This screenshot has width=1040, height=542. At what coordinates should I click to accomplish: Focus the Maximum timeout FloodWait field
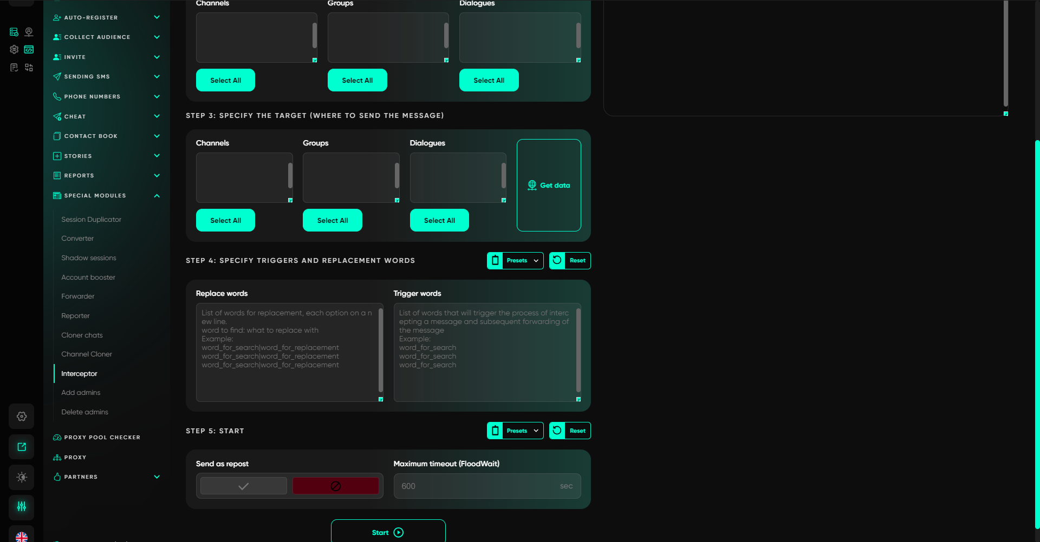[x=487, y=486]
